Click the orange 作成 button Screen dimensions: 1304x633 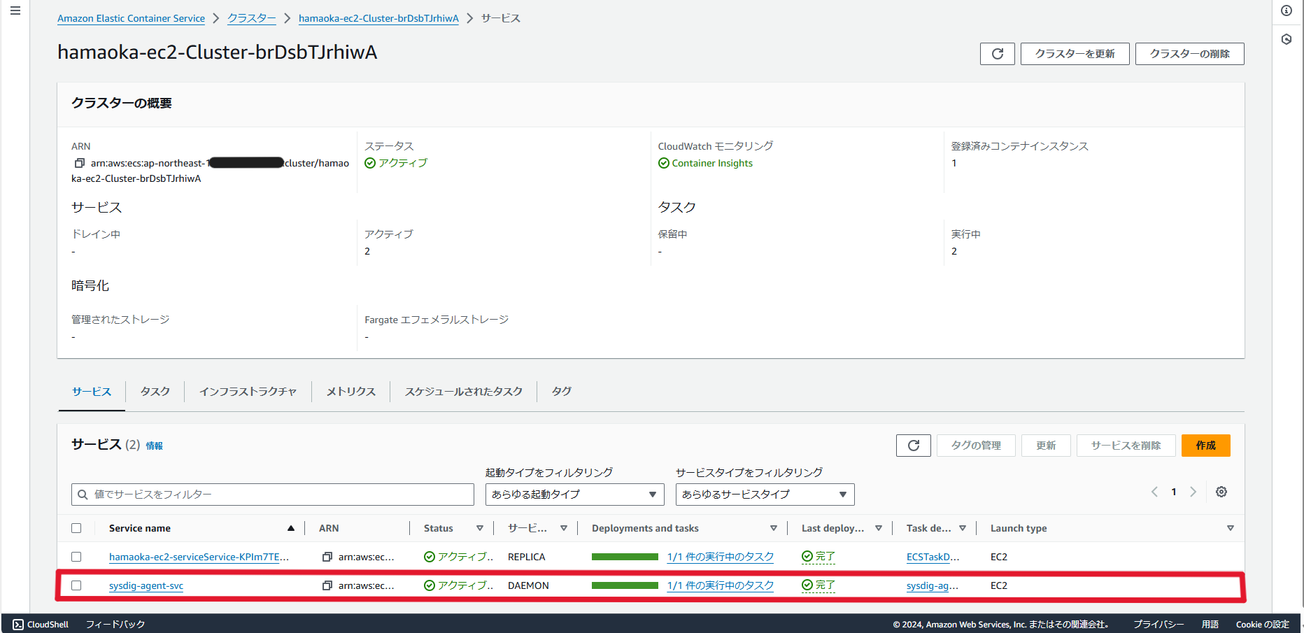point(1206,446)
